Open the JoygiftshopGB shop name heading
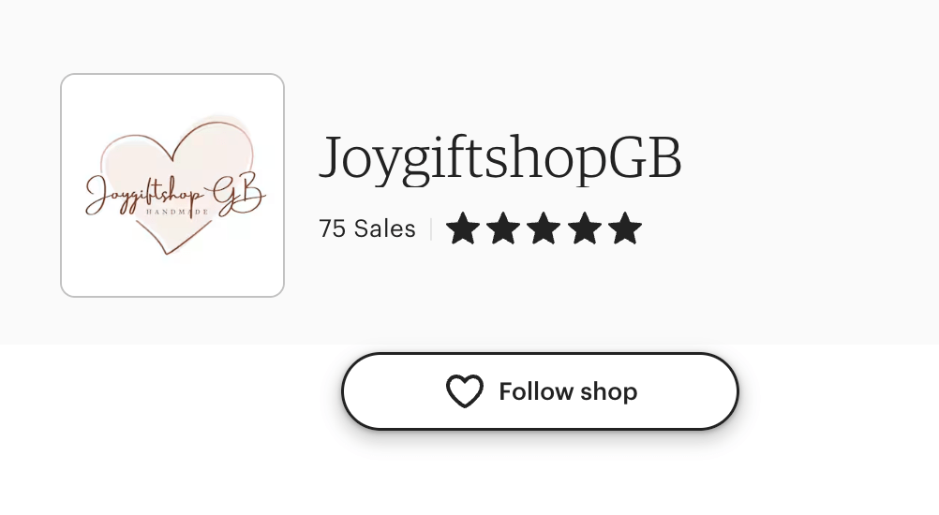The width and height of the screenshot is (939, 515). 500,158
